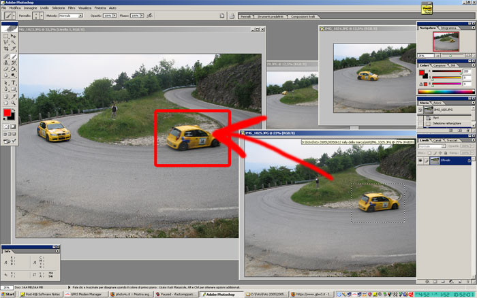Select the Magic Wand tool
This screenshot has width=477, height=298.
pos(13,42)
